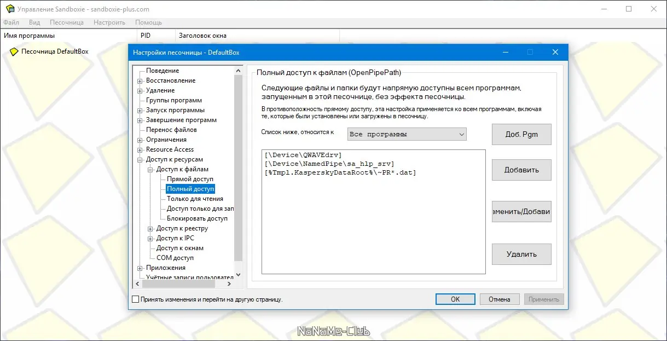Select Доступ только для зап tree item
This screenshot has width=667, height=341.
click(200, 209)
